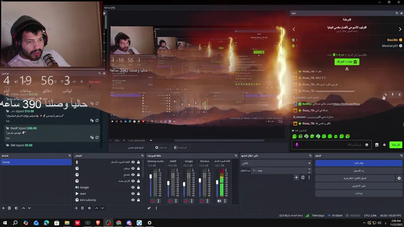Increase transition duration with up stepper

point(309,169)
